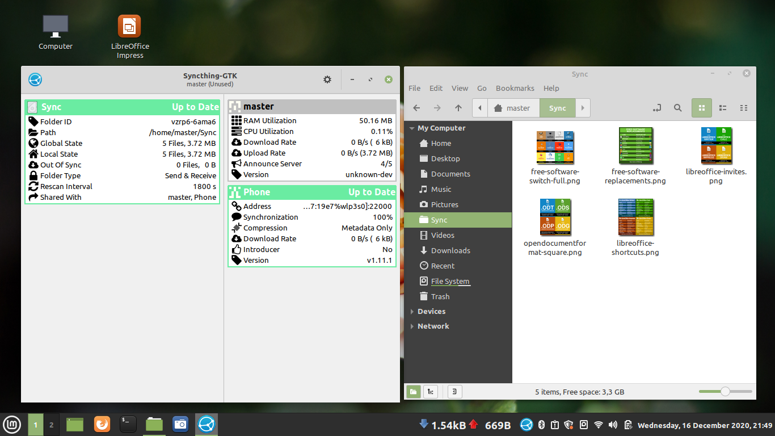Collapse the Sync folder panel header
Image resolution: width=775 pixels, height=436 pixels.
(x=123, y=107)
